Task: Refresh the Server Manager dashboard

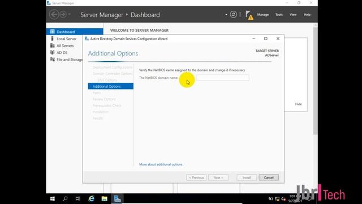Action: click(x=233, y=15)
